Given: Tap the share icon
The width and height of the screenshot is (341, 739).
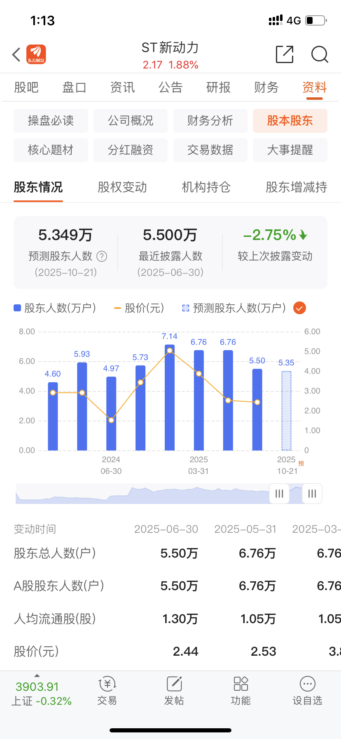Looking at the screenshot, I should click(285, 54).
